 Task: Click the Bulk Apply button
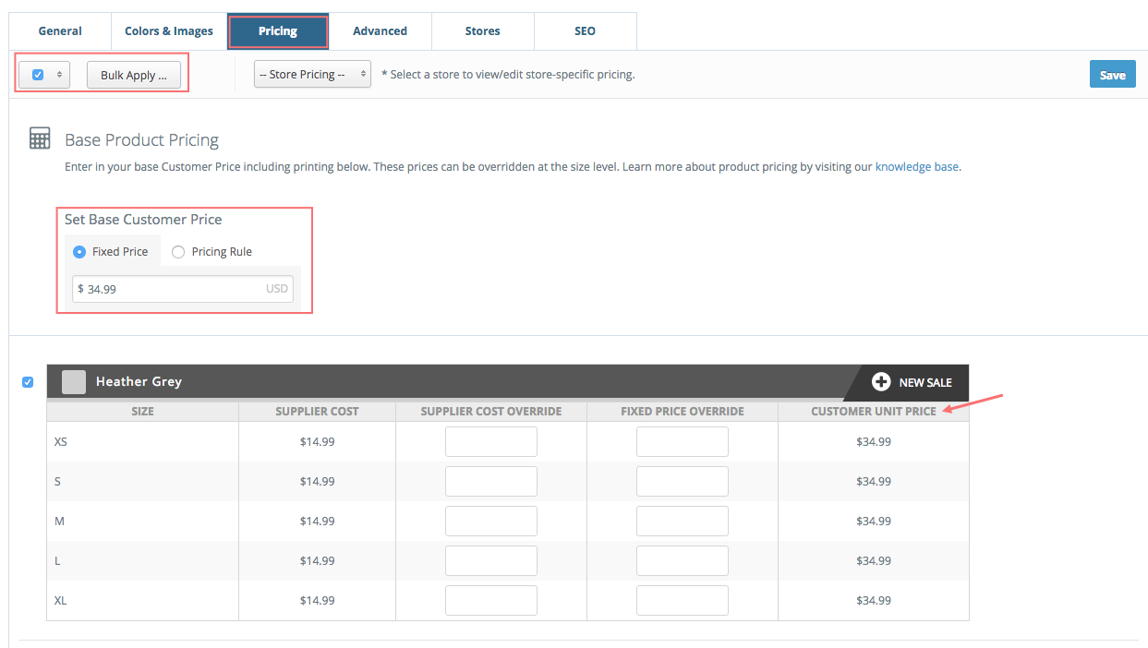134,75
